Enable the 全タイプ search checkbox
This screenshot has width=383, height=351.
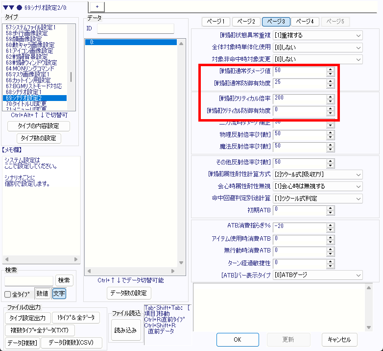coord(8,295)
